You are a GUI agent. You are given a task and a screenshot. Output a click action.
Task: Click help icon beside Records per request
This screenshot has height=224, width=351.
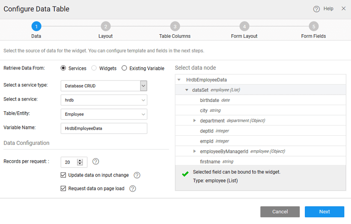point(96,161)
